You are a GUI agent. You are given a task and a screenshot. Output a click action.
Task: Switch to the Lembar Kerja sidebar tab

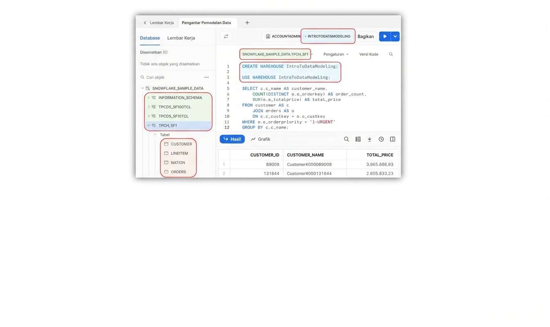[181, 38]
